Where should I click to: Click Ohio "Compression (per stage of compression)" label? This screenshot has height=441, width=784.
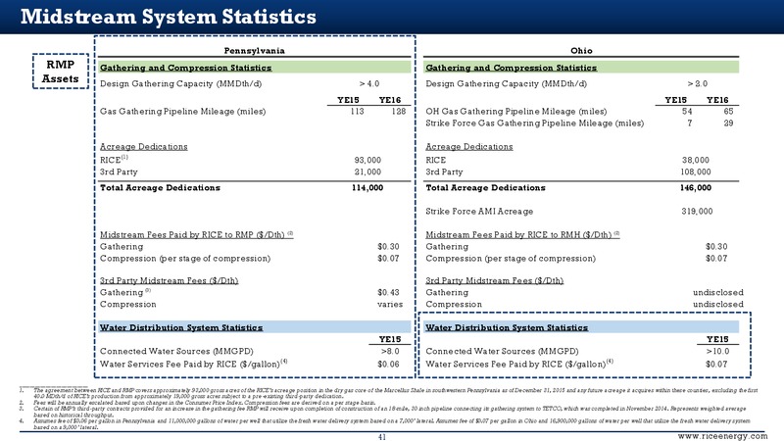(x=511, y=259)
